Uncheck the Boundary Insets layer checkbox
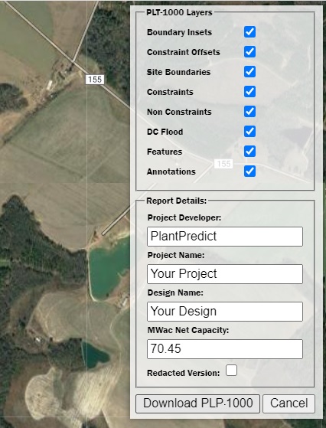Viewport: 326px width, 428px height. 249,32
